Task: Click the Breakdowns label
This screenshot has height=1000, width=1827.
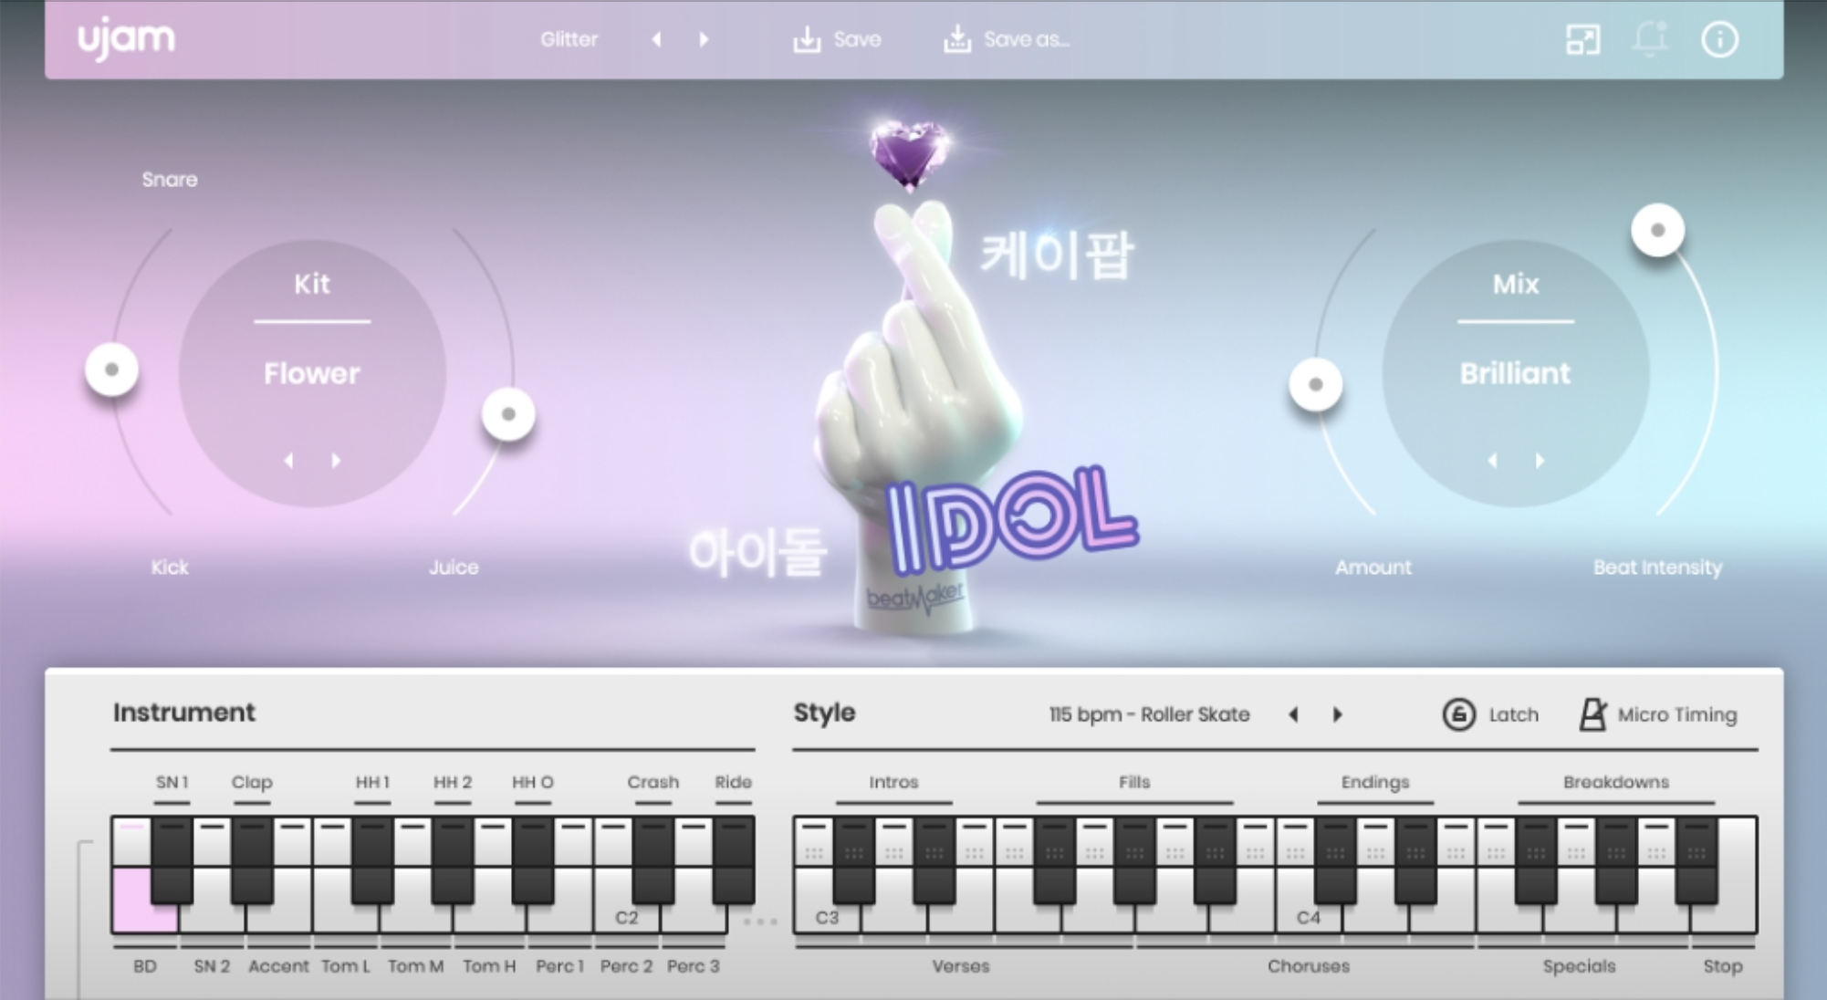Action: pyautogui.click(x=1616, y=782)
